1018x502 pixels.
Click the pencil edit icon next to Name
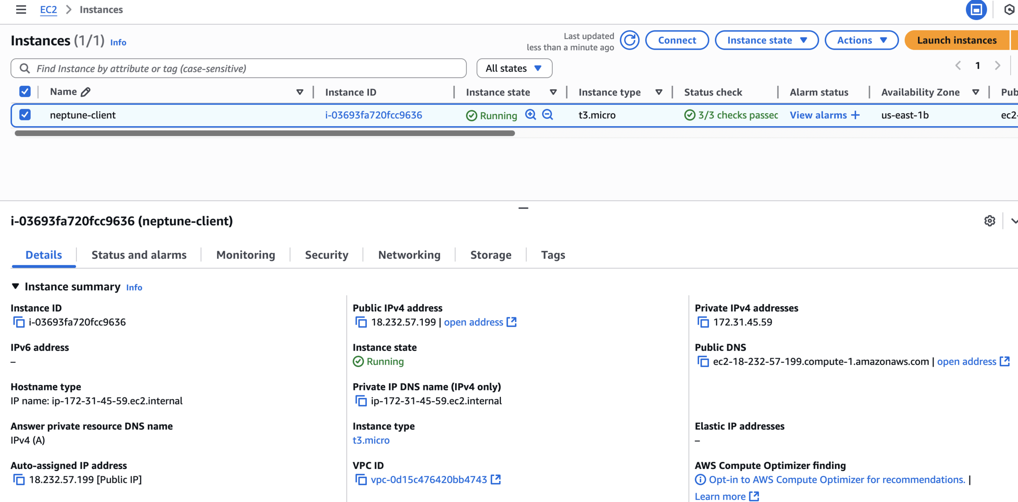point(86,92)
